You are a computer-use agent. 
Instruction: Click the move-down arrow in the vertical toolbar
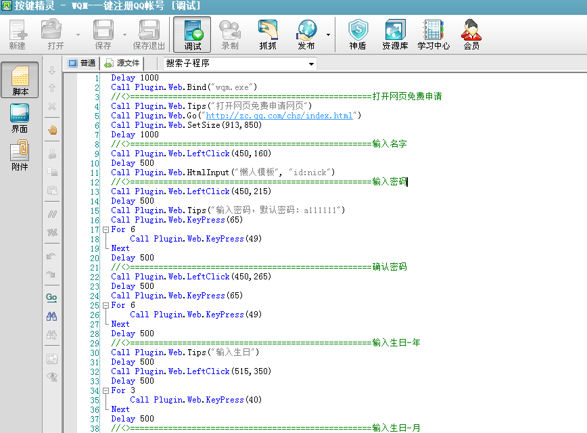coord(52,70)
